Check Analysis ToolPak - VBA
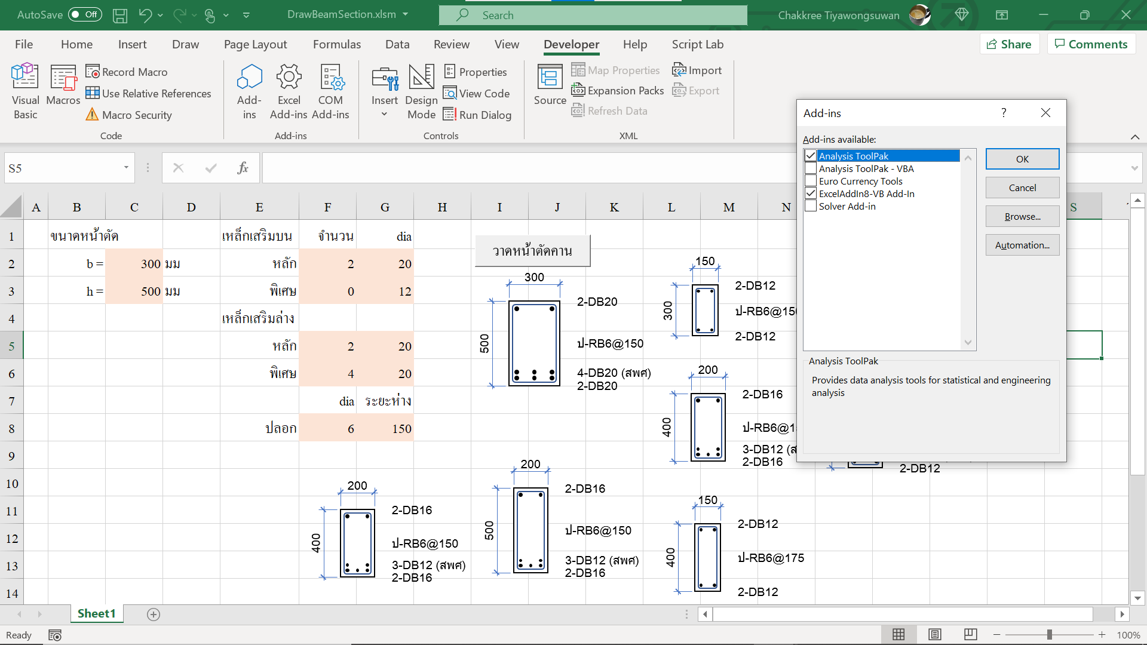This screenshot has width=1147, height=645. tap(811, 168)
